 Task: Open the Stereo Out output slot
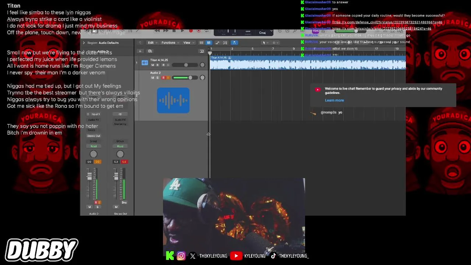[x=93, y=136]
